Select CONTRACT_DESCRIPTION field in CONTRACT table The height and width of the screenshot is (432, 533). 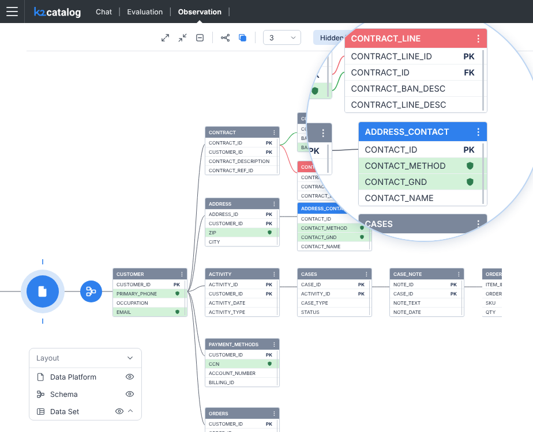[x=241, y=161]
